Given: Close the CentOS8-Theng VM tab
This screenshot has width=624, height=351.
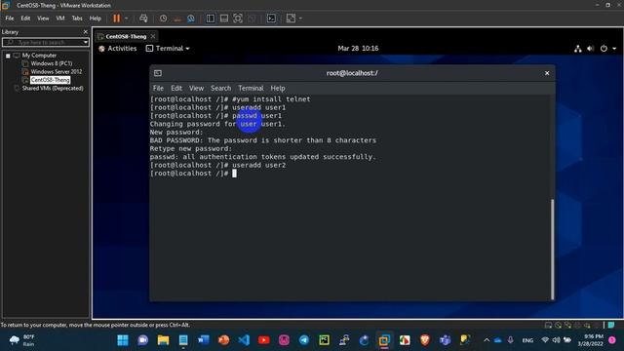Looking at the screenshot, I should point(153,36).
